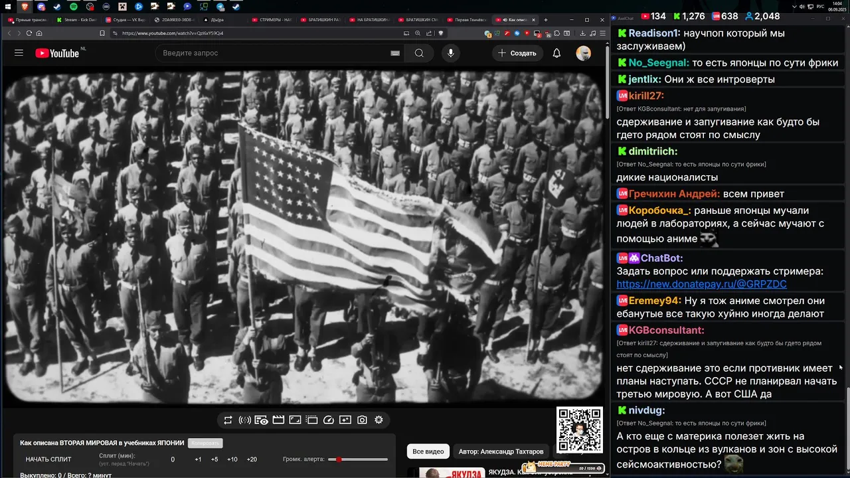This screenshot has width=850, height=478.
Task: Reload the page in the browser
Action: click(29, 33)
